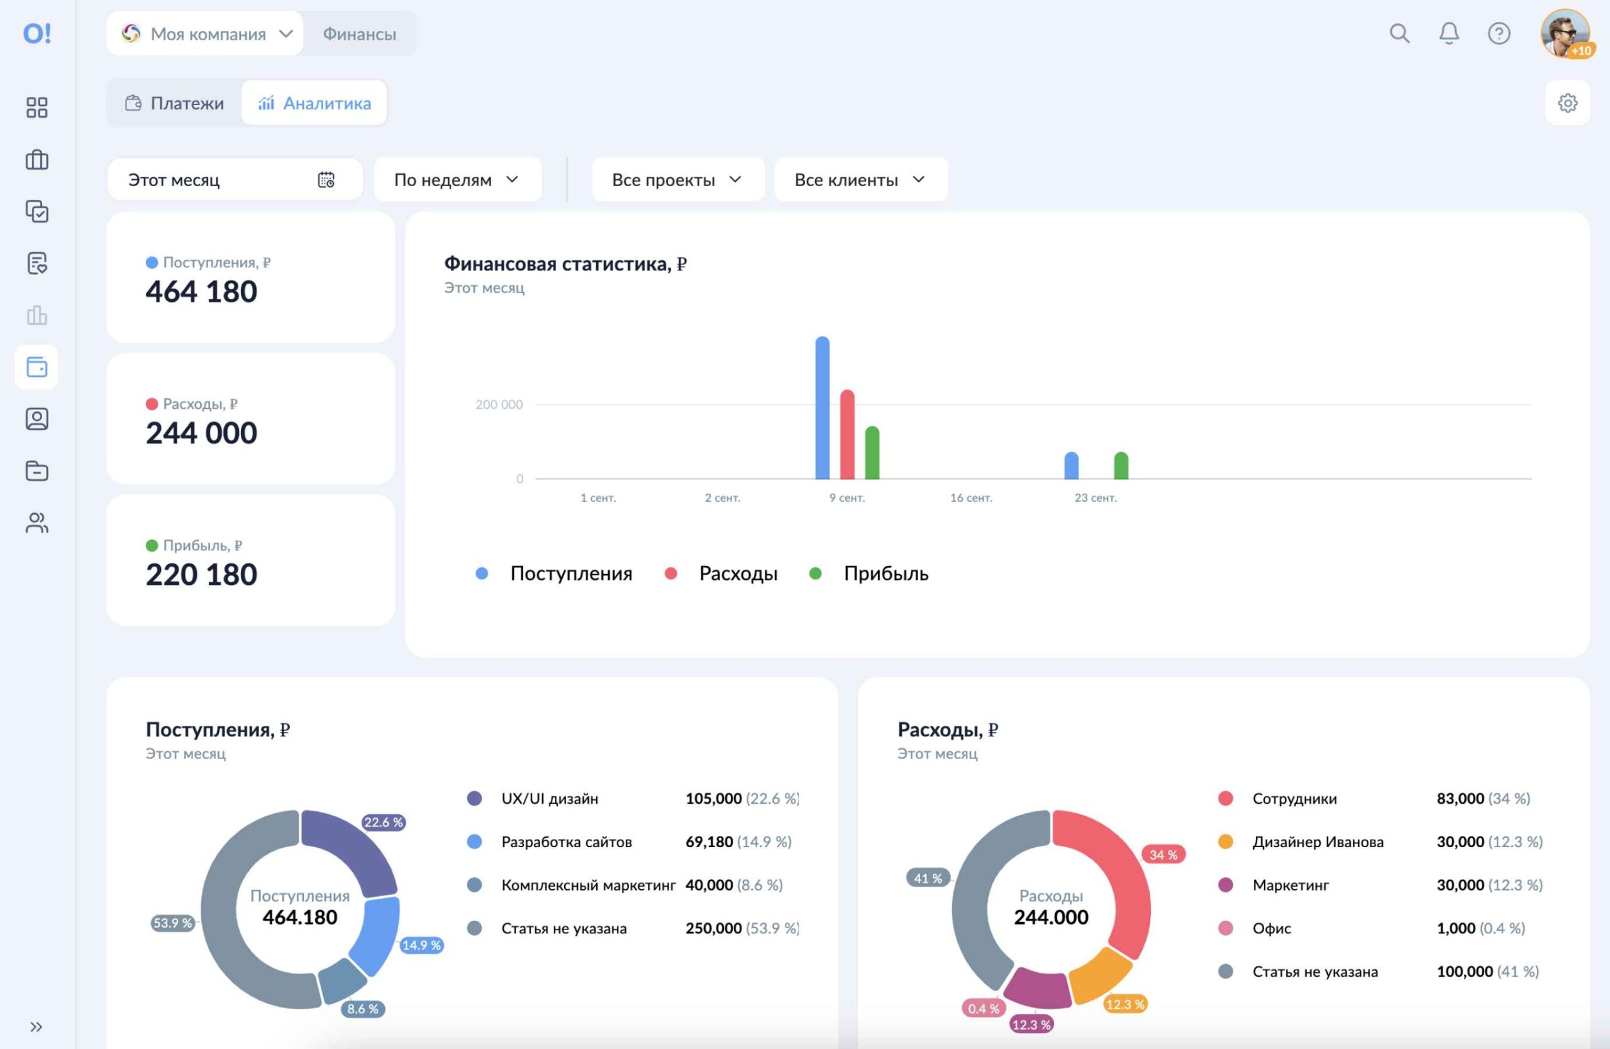Expand the По неделям dropdown
Screen dimensions: 1610x1049
tap(457, 180)
